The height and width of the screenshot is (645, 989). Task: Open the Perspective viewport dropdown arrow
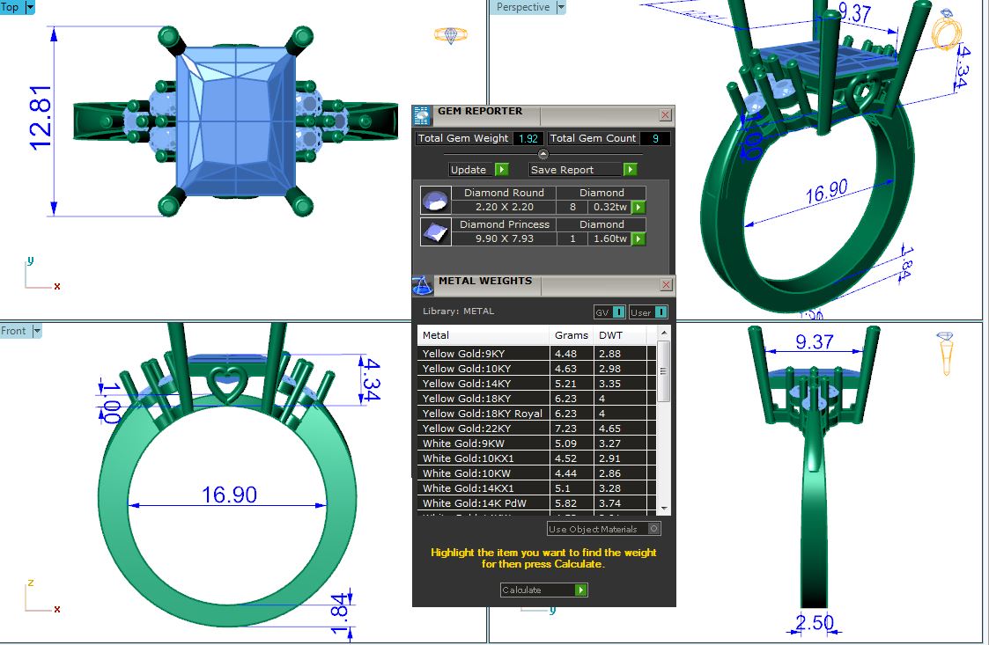pos(560,7)
